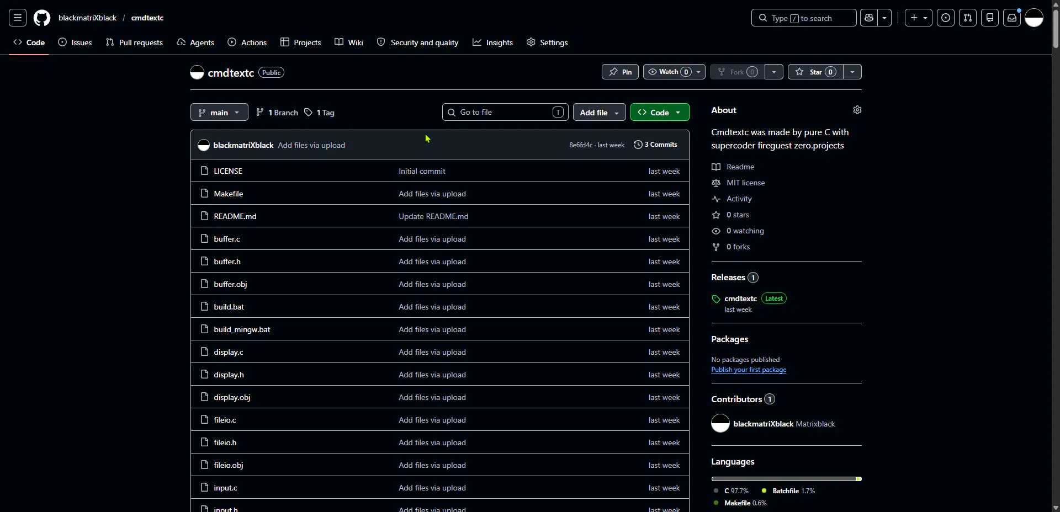Go to GitHub homepage via Octocat logo
The width and height of the screenshot is (1060, 512).
pos(42,18)
